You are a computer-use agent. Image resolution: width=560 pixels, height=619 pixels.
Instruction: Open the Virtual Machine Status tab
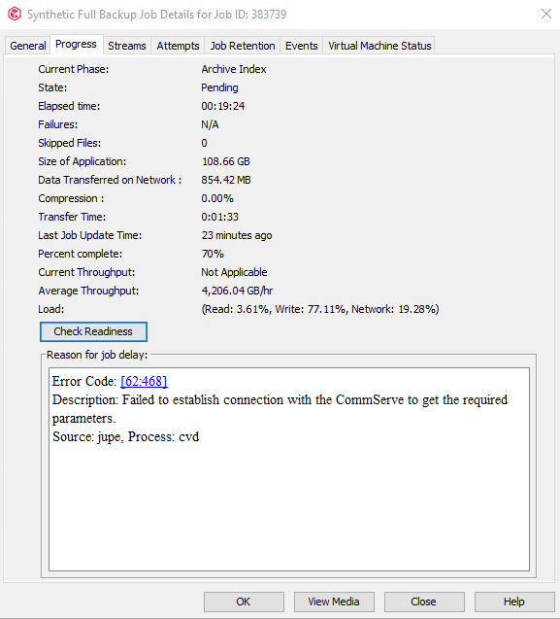(379, 46)
